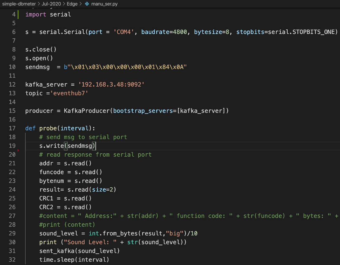The width and height of the screenshot is (340, 265).
Task: Click s.write(sendmsg) statement
Action: [67, 146]
